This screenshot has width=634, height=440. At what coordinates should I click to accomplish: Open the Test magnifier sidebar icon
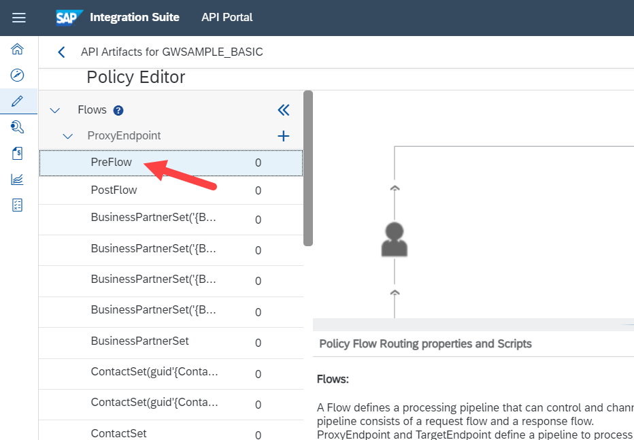(17, 127)
